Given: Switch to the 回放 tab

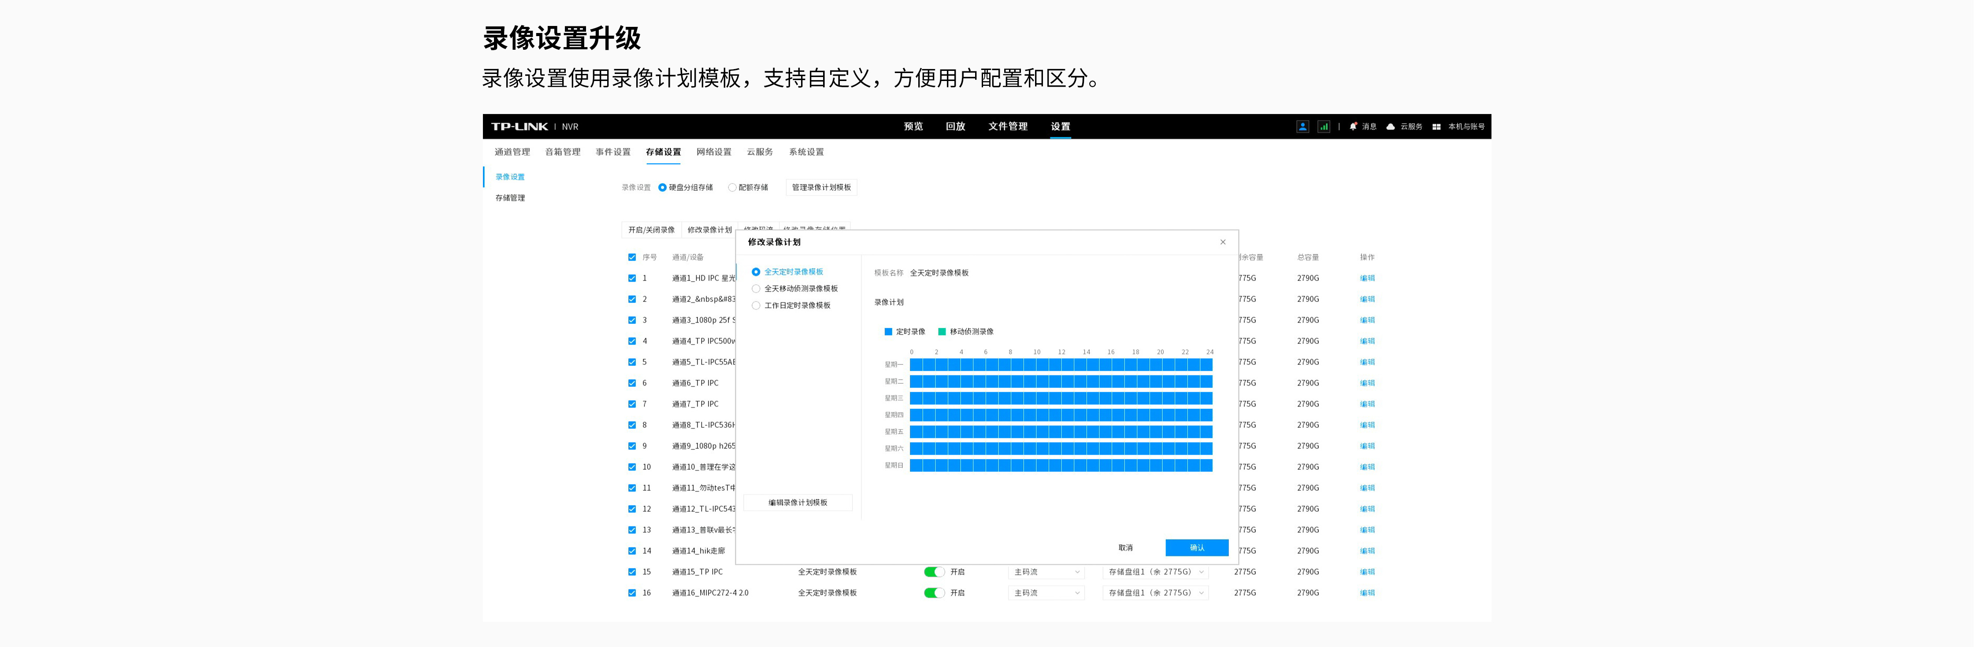Looking at the screenshot, I should (955, 126).
